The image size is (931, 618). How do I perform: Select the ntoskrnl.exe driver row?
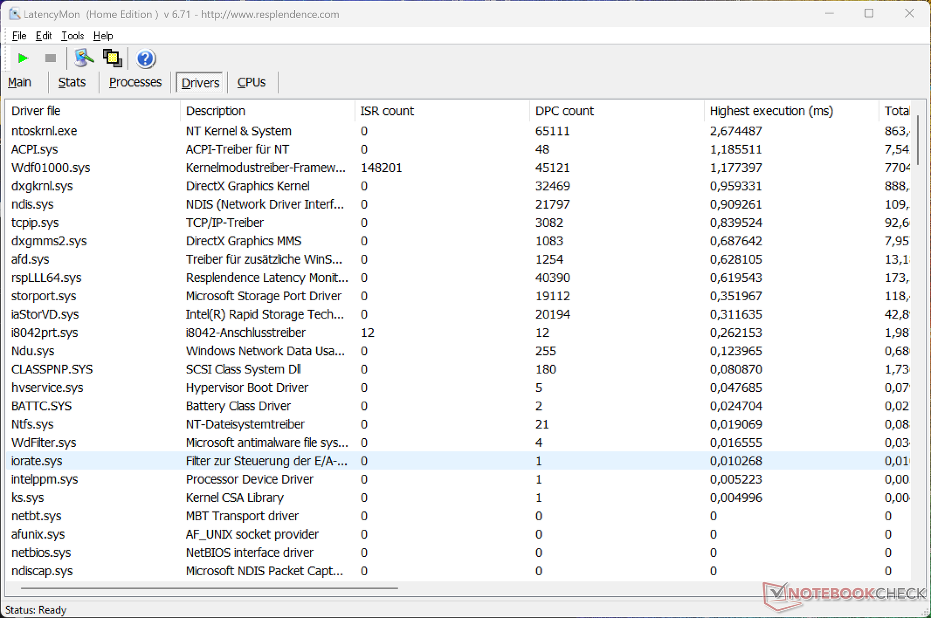point(458,131)
